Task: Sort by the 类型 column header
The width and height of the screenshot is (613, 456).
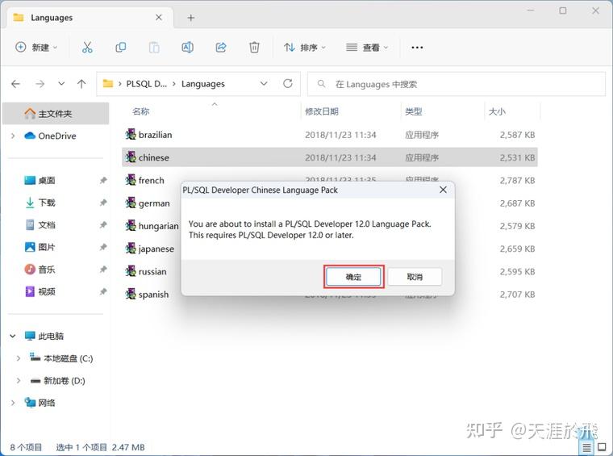Action: point(414,111)
